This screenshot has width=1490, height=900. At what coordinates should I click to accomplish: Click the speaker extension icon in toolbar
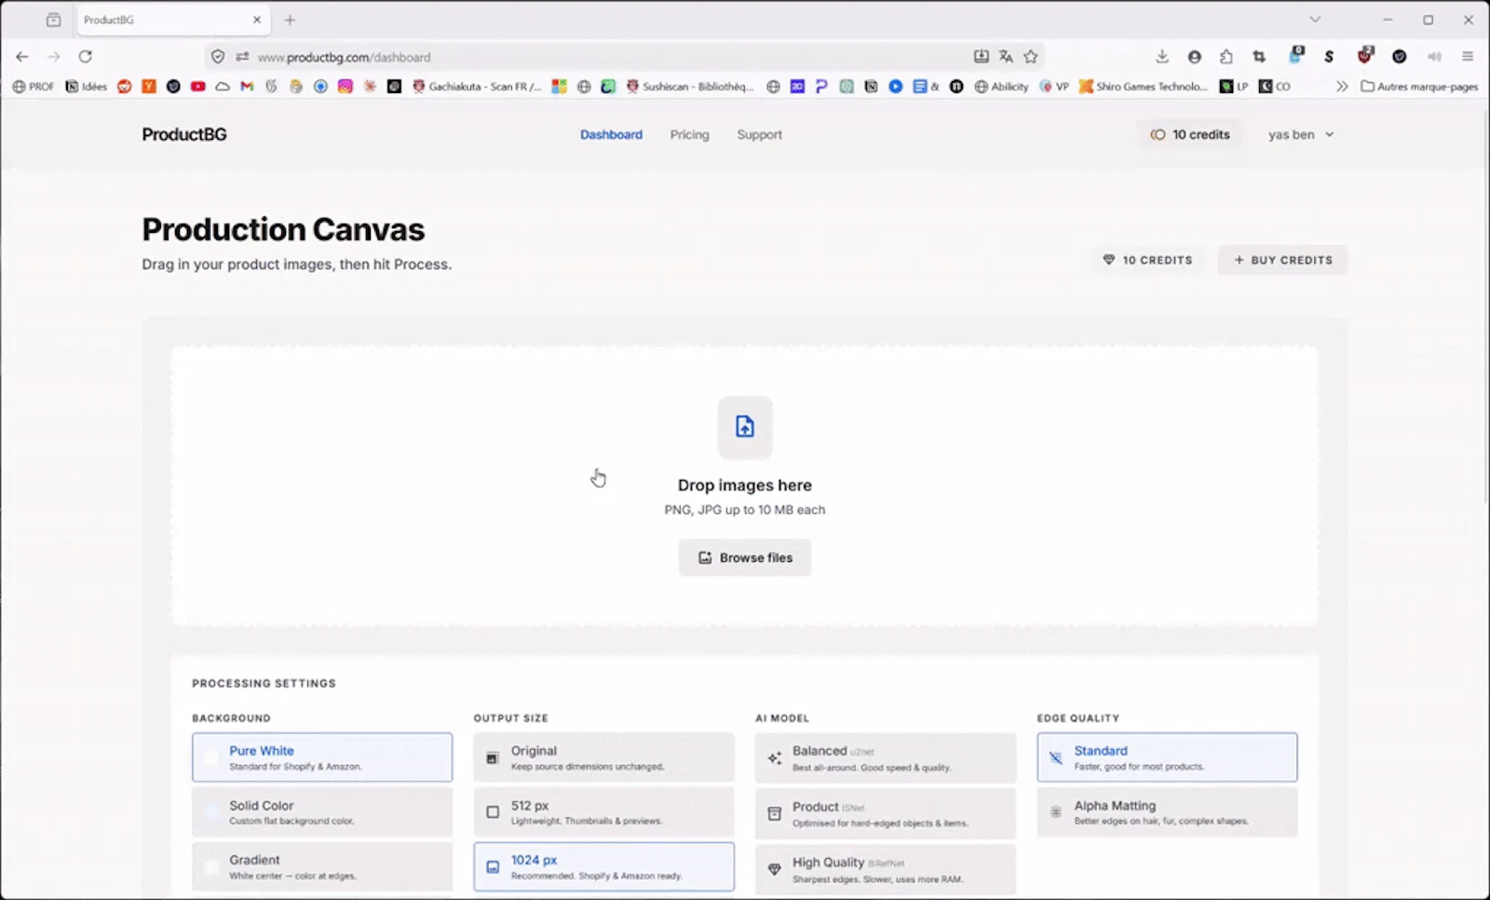[1434, 57]
